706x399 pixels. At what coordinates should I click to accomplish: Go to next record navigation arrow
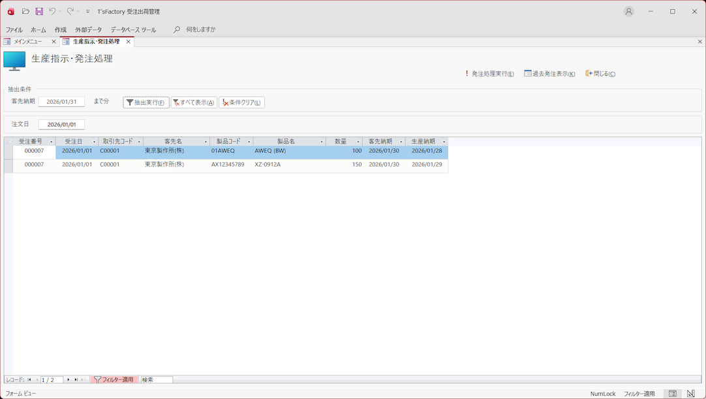click(x=69, y=379)
